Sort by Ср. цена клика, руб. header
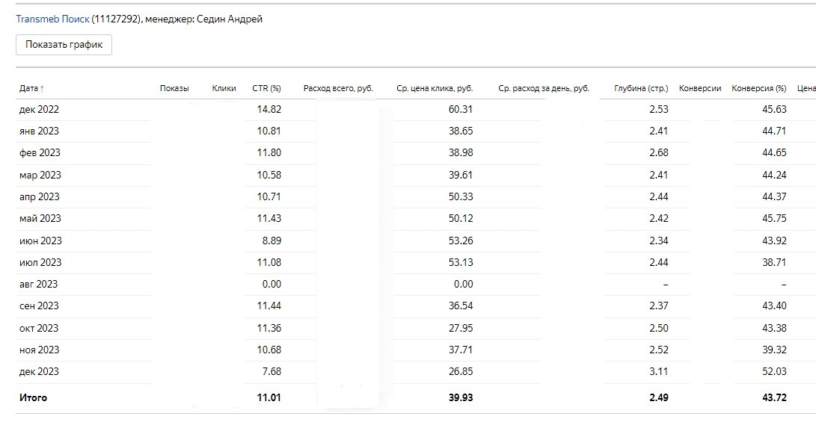This screenshot has height=428, width=816. [x=435, y=89]
